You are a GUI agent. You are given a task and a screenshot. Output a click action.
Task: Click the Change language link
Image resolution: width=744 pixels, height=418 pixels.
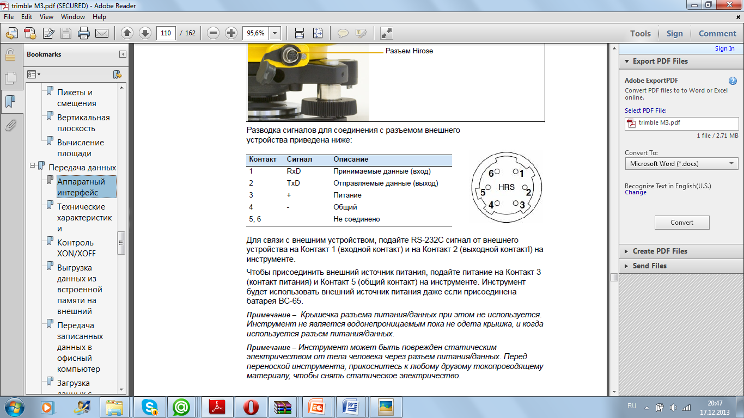pyautogui.click(x=635, y=193)
